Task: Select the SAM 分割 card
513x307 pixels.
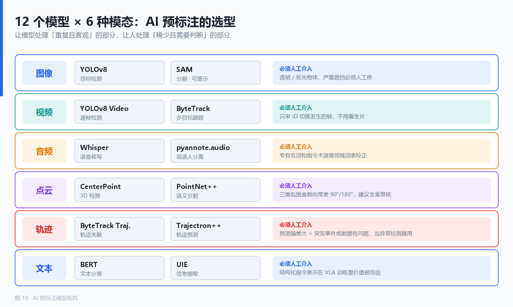Action: pyautogui.click(x=215, y=73)
